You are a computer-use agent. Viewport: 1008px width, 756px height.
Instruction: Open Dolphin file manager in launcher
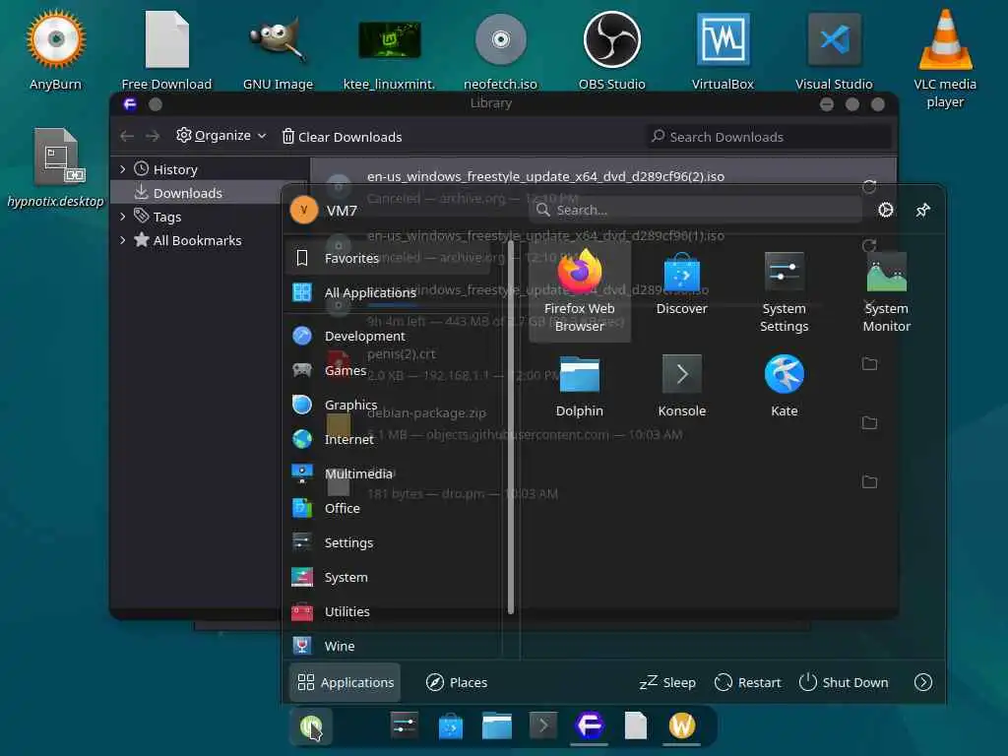pyautogui.click(x=579, y=386)
